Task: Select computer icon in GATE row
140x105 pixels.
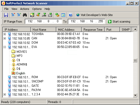Action: pyautogui.click(x=9, y=86)
